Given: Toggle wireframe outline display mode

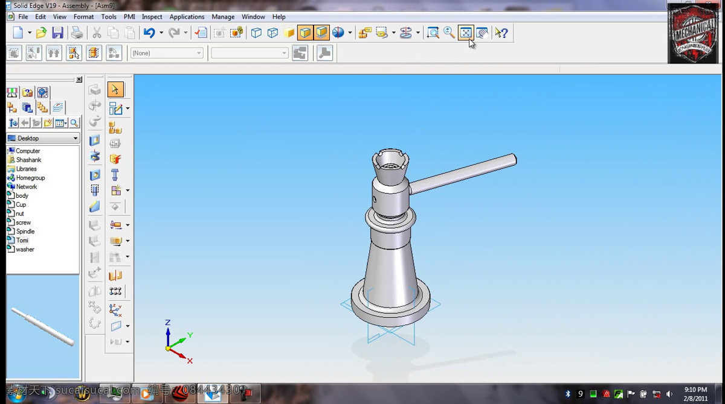Looking at the screenshot, I should 256,33.
